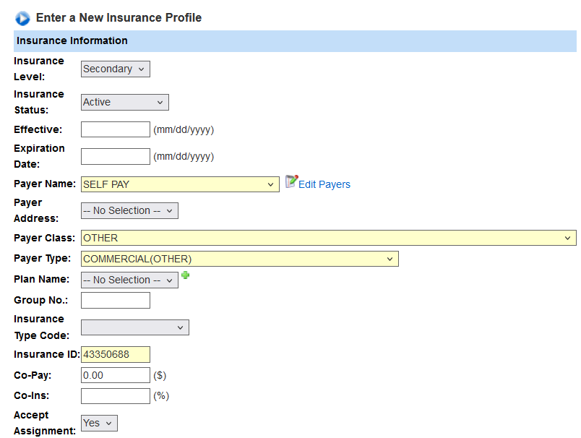Click the Effective date input field

click(x=115, y=130)
